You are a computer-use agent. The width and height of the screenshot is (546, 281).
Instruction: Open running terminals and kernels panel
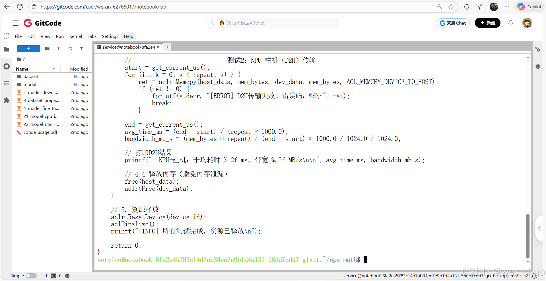point(7,66)
